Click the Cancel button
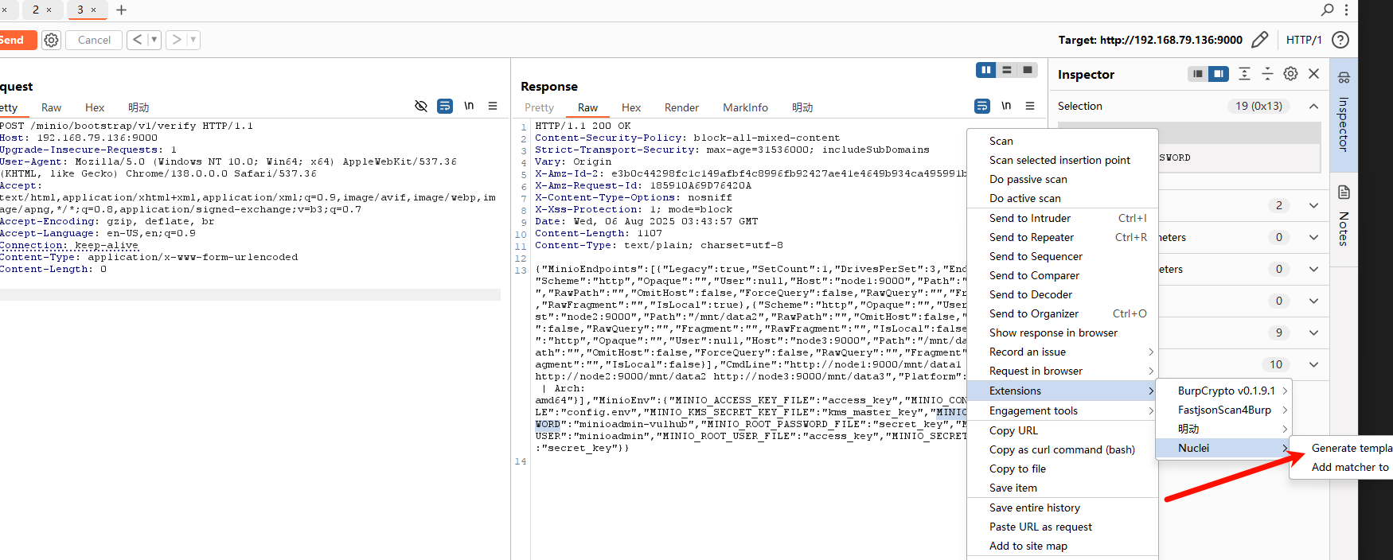The image size is (1393, 560). tap(94, 40)
